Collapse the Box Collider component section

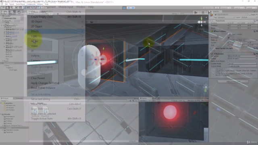tap(210, 31)
